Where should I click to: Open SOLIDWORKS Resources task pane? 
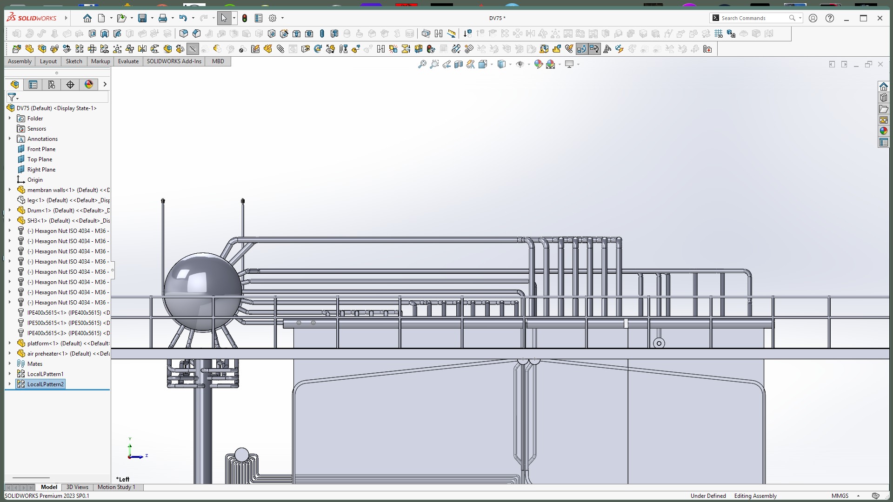tap(883, 86)
